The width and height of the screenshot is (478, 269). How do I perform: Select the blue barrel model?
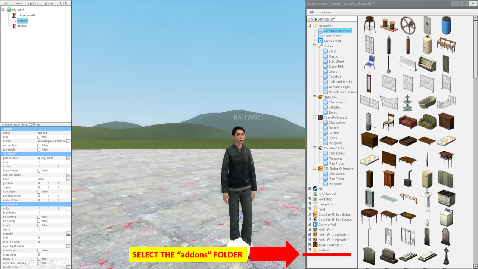pos(446,25)
